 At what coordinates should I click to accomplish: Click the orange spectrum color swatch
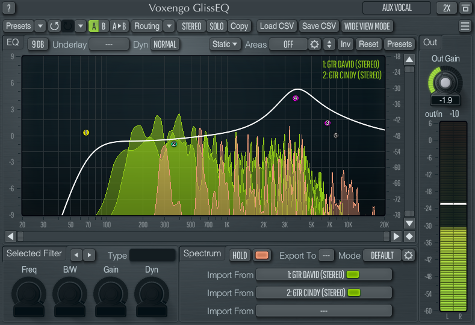(x=262, y=255)
